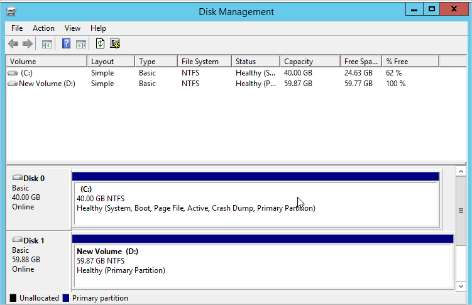The height and width of the screenshot is (305, 472).
Task: Click Disk 1's 59.88 GB size text
Action: pyautogui.click(x=26, y=260)
